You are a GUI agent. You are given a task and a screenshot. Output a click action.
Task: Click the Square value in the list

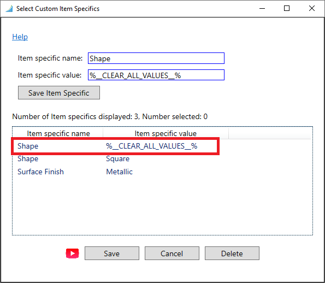pyautogui.click(x=118, y=159)
